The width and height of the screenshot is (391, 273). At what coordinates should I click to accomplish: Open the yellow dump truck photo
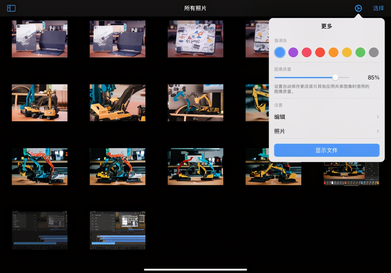coord(117,103)
